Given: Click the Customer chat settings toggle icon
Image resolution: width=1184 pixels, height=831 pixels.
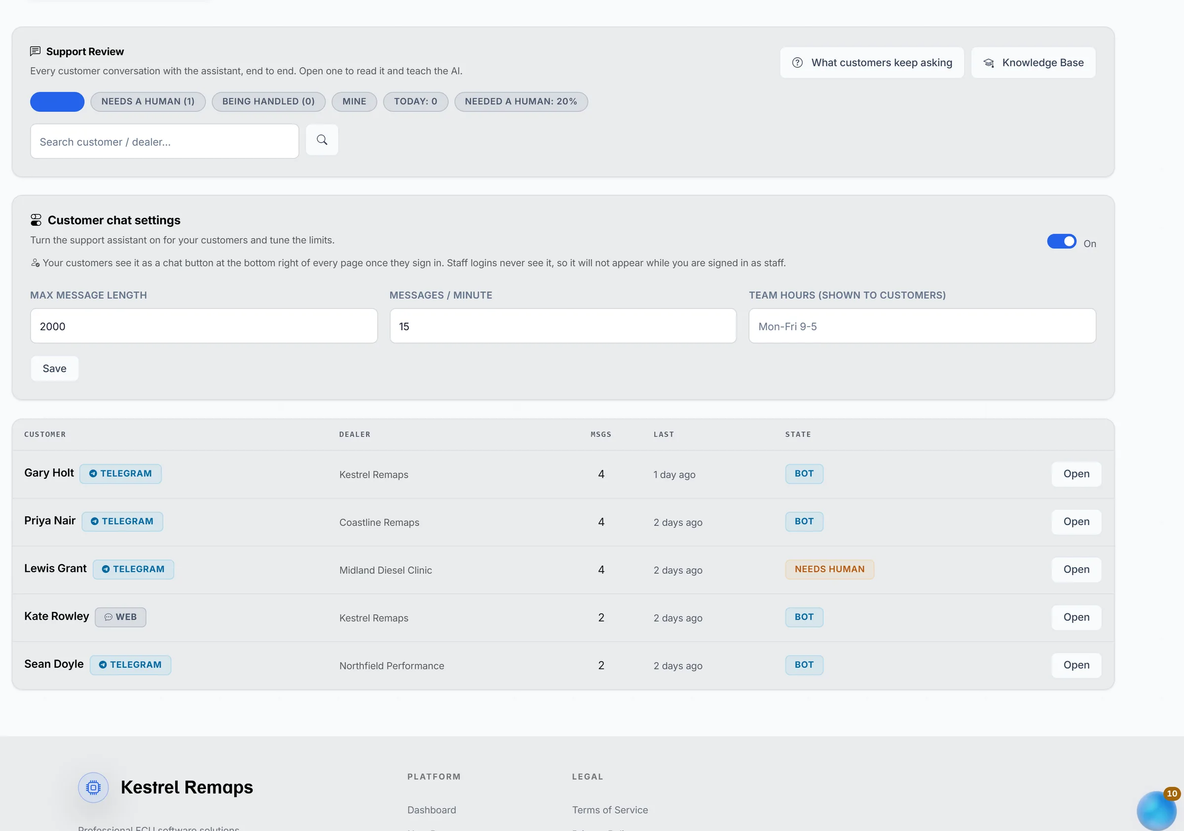Looking at the screenshot, I should click(36, 220).
